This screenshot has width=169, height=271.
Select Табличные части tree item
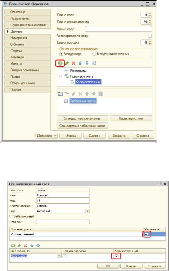(83, 101)
